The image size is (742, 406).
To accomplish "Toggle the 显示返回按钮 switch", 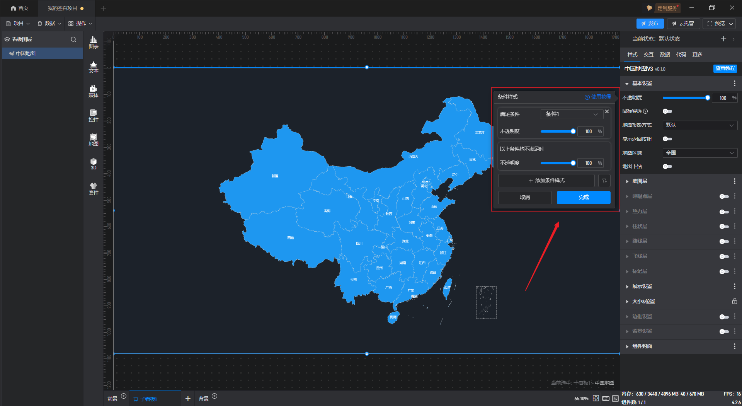I will [667, 139].
